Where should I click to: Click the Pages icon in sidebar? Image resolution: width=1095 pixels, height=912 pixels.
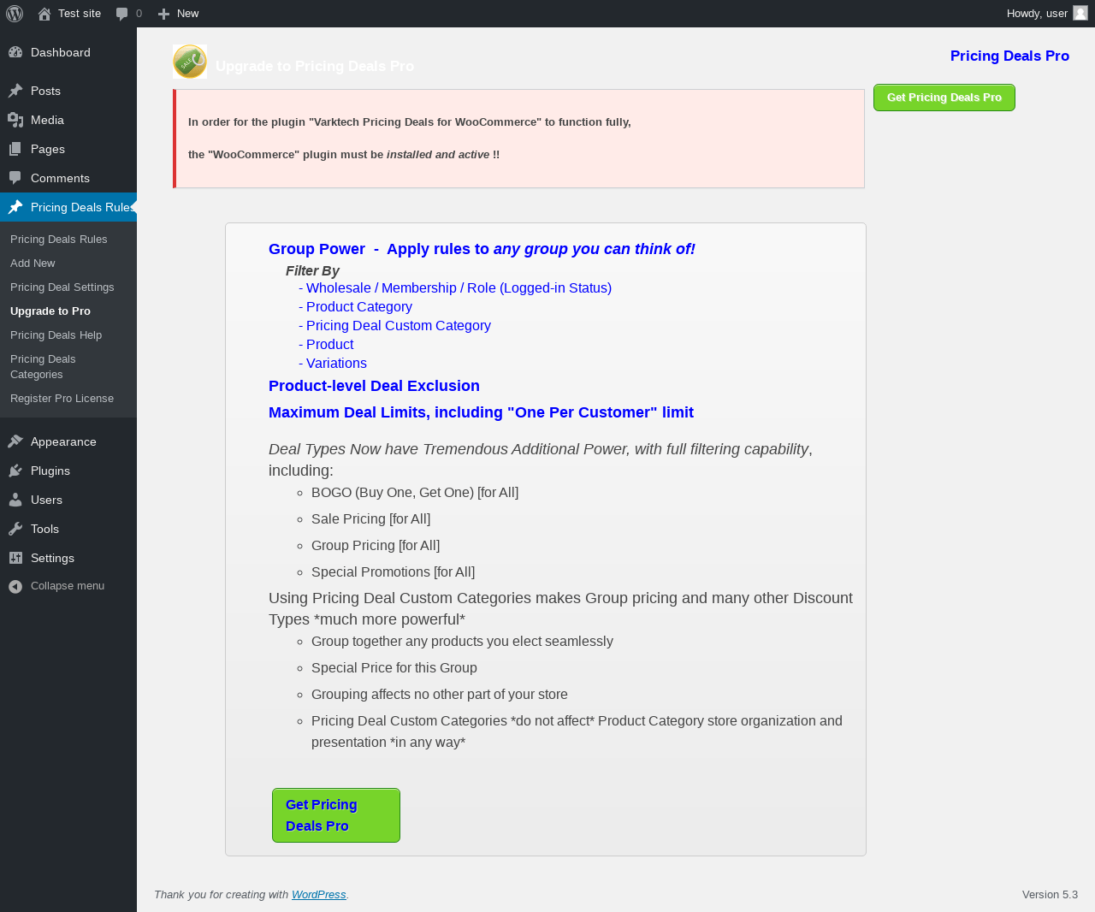(15, 149)
